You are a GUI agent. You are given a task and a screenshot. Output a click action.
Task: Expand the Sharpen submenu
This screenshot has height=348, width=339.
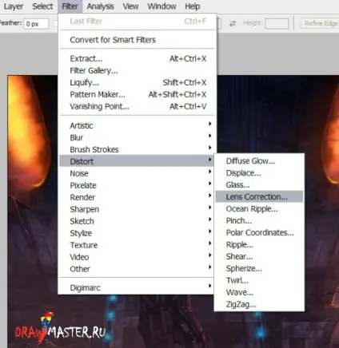137,209
